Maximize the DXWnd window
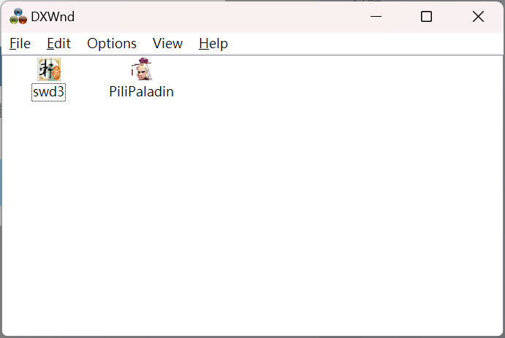 coord(426,16)
